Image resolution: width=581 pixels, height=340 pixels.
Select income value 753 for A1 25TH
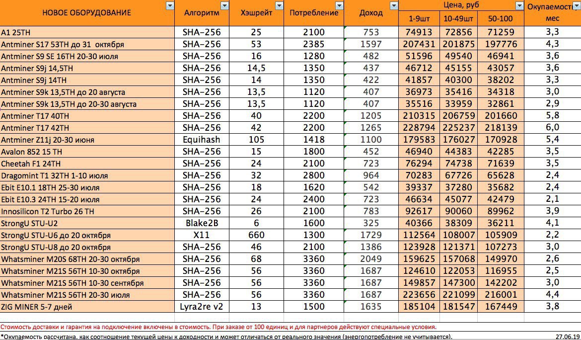[371, 32]
